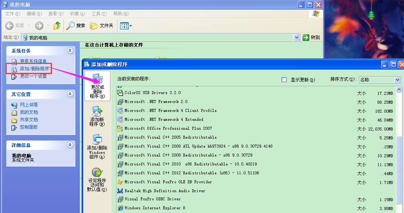This screenshot has height=213, width=404.
Task: Toggle the 显示更新 checkbox
Action: [284, 80]
